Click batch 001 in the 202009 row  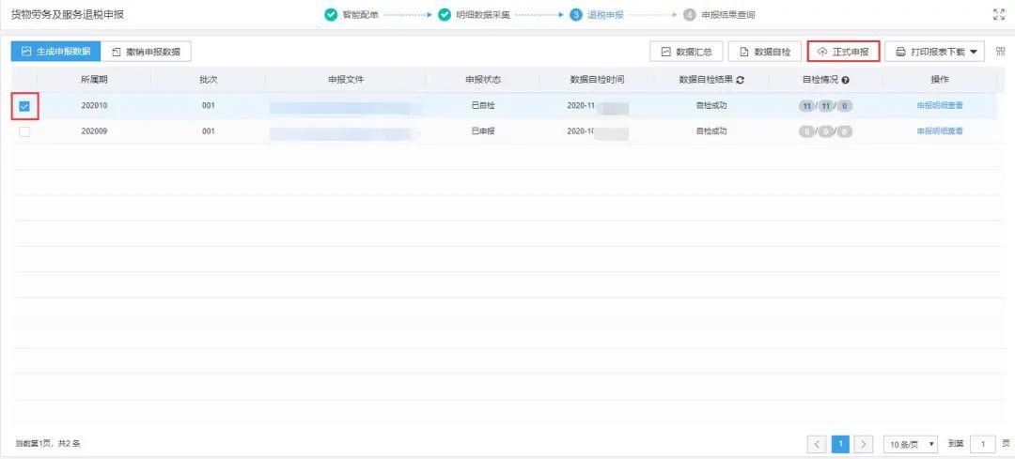[x=209, y=130]
